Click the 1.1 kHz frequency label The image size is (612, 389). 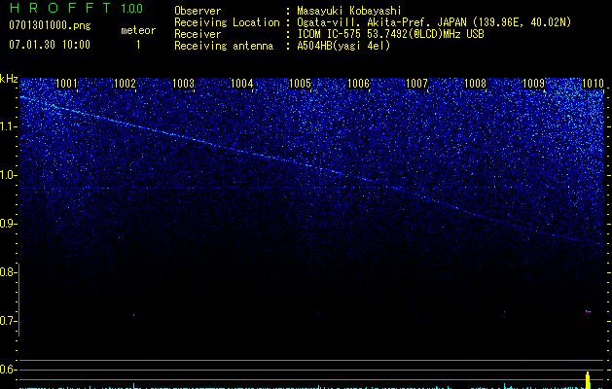pos(8,126)
